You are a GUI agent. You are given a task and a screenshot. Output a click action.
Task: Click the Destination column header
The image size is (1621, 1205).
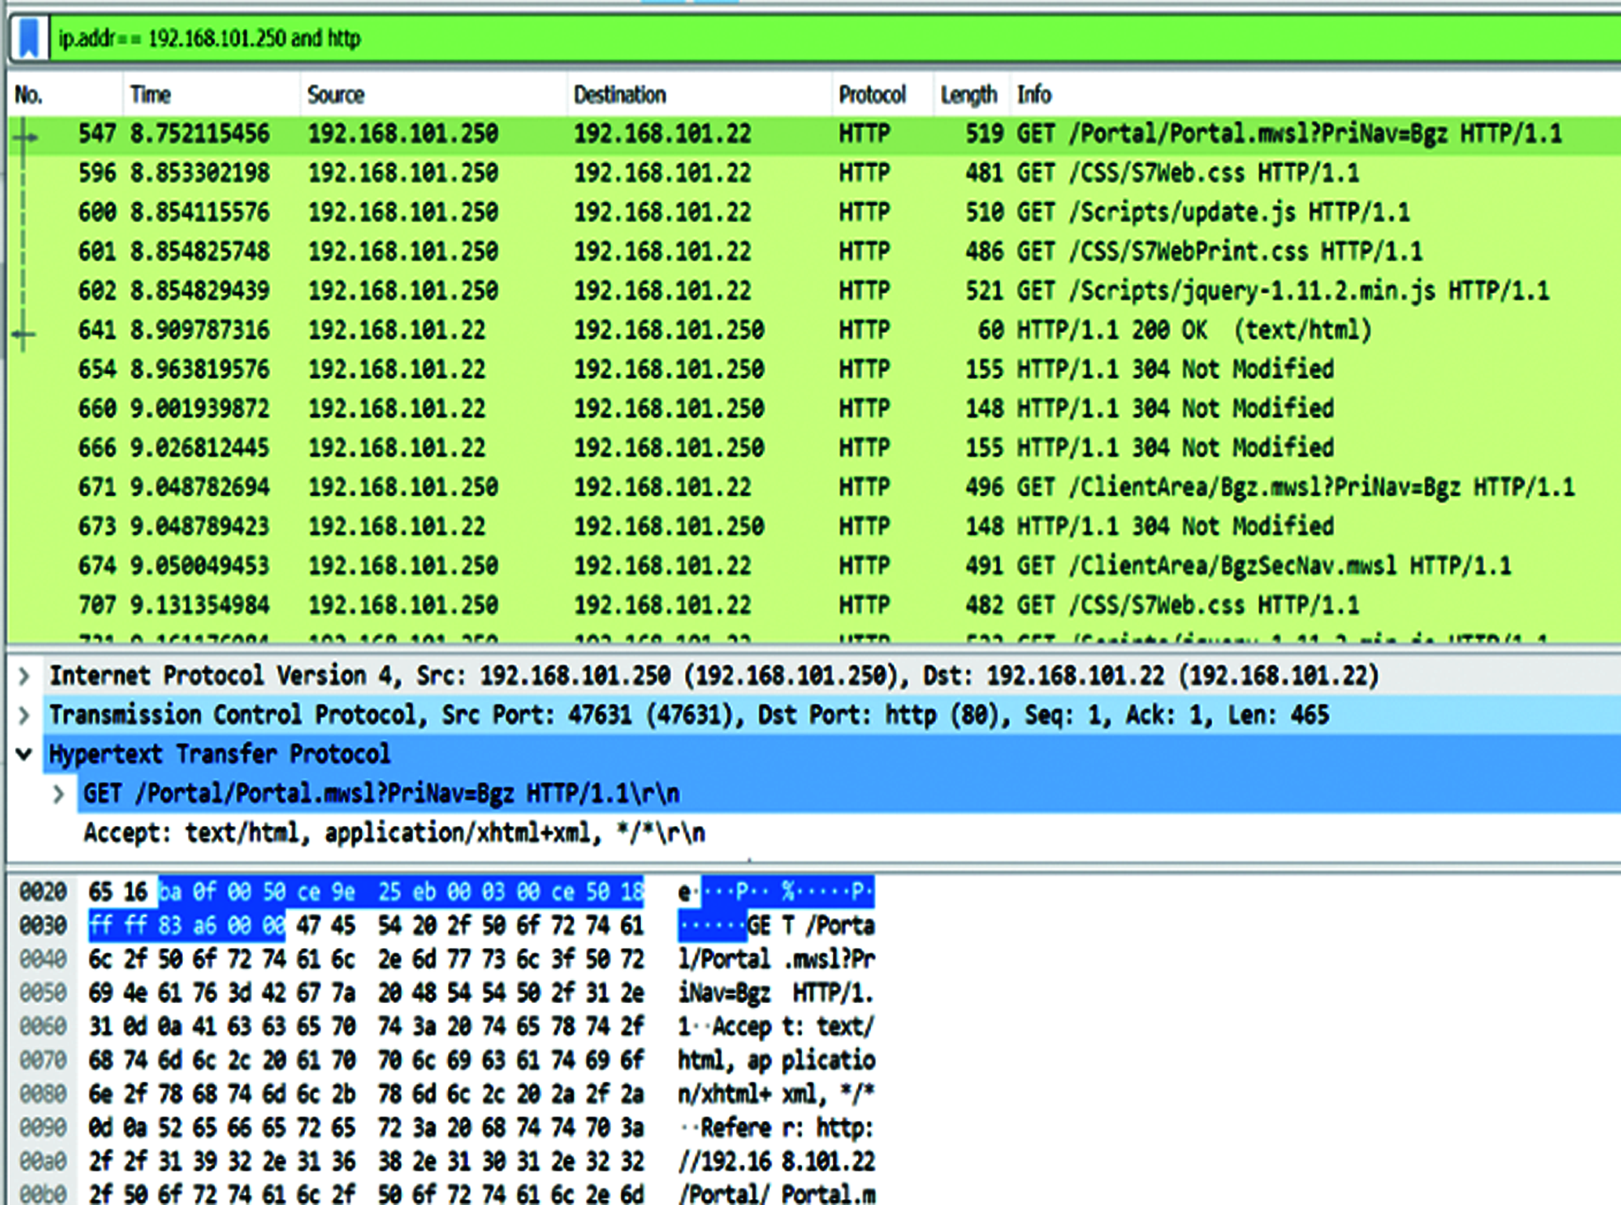click(x=619, y=95)
